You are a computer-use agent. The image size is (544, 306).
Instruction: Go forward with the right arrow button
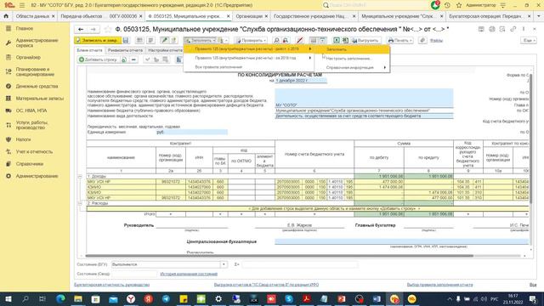93,30
